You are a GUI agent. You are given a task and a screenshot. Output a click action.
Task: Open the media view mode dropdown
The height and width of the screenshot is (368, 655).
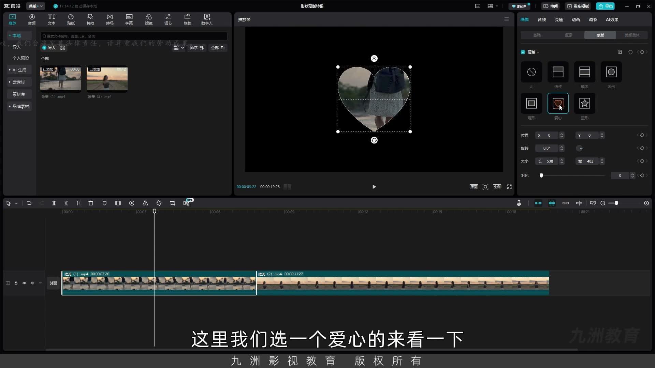point(178,48)
